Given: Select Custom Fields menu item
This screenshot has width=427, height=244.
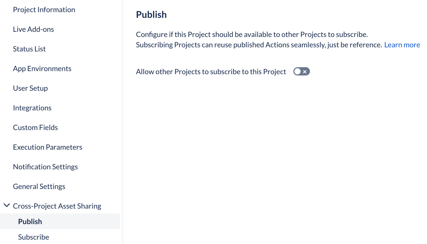Looking at the screenshot, I should click(35, 128).
